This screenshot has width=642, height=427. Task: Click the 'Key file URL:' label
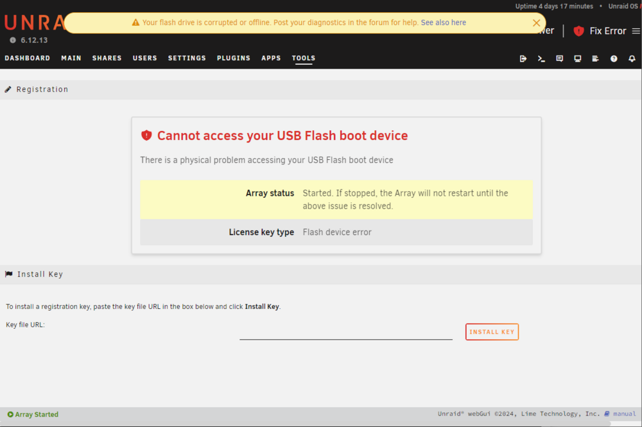click(x=26, y=325)
